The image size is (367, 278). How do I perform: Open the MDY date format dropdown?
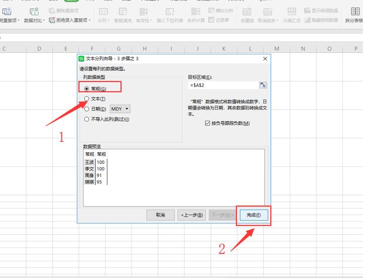[120, 109]
